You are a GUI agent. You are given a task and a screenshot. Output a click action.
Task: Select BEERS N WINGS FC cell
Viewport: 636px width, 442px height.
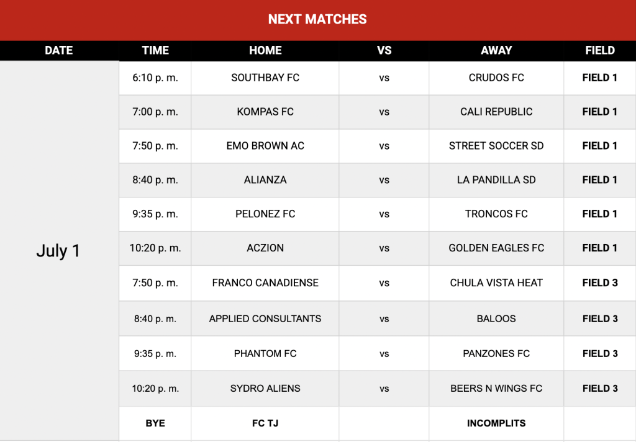pyautogui.click(x=496, y=389)
